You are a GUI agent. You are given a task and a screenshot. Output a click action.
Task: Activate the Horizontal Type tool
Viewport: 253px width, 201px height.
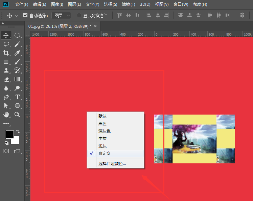[18, 97]
